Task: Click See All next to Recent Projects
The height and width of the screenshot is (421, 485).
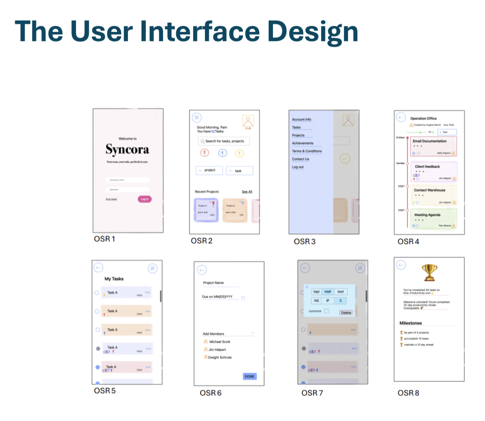Action: [x=247, y=192]
